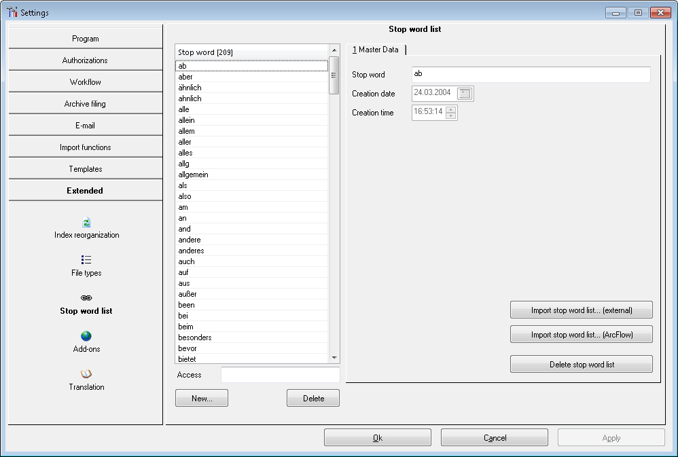The width and height of the screenshot is (678, 457).
Task: Select stop word 'also' in the list
Action: (252, 196)
